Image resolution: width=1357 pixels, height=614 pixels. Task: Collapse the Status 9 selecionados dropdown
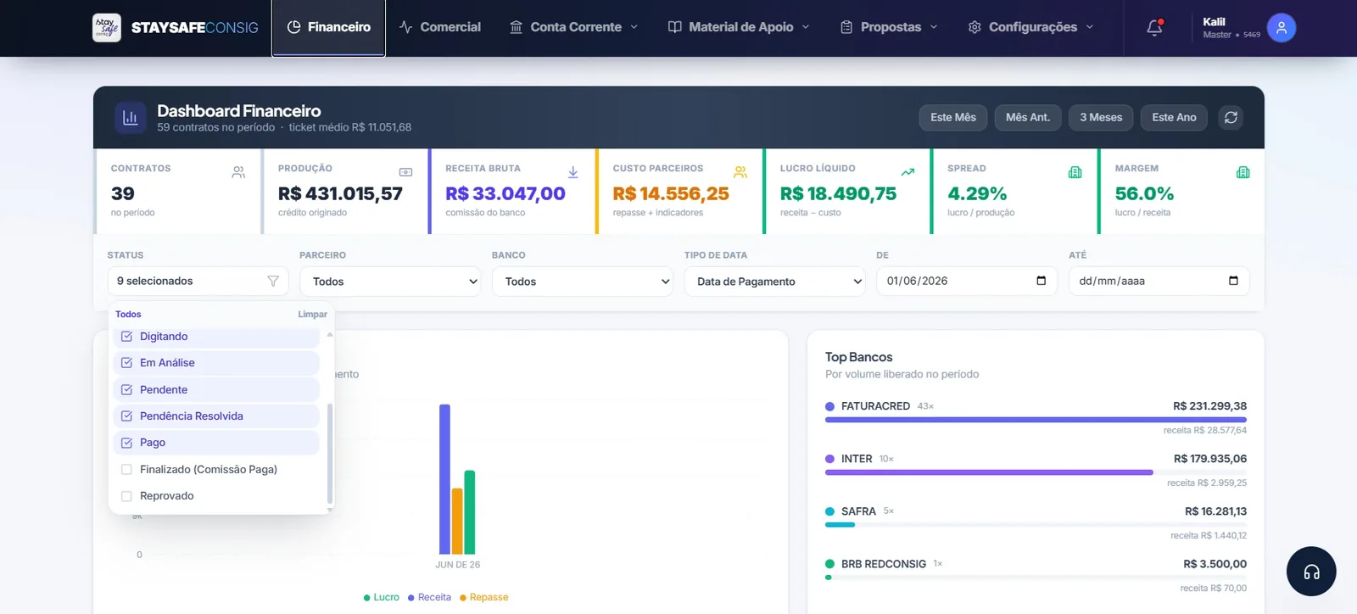click(x=198, y=281)
